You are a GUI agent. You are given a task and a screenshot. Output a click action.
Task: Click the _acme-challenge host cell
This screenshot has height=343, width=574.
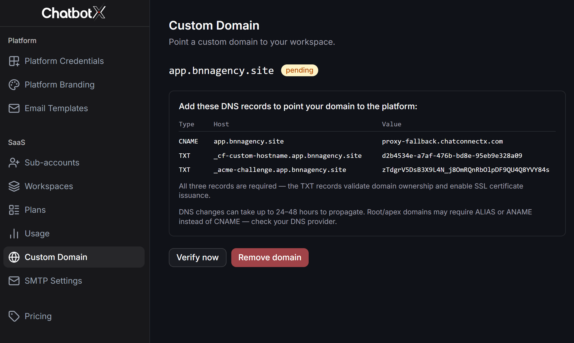coord(280,170)
